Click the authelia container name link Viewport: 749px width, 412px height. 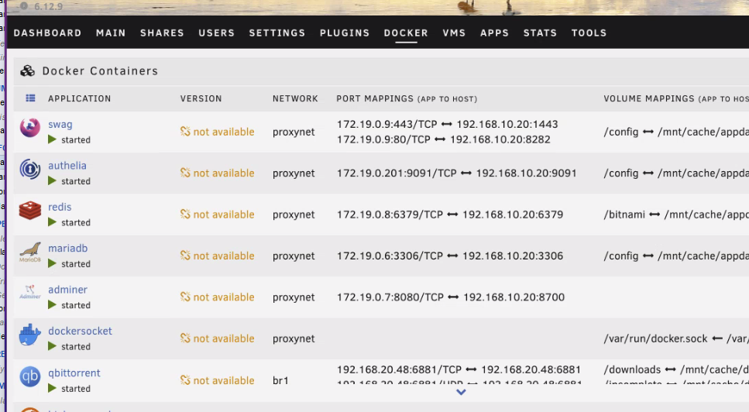(x=67, y=166)
